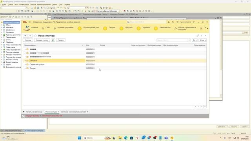Open Microsoft Teams from the taskbar
This screenshot has height=141, width=251.
tap(166, 138)
